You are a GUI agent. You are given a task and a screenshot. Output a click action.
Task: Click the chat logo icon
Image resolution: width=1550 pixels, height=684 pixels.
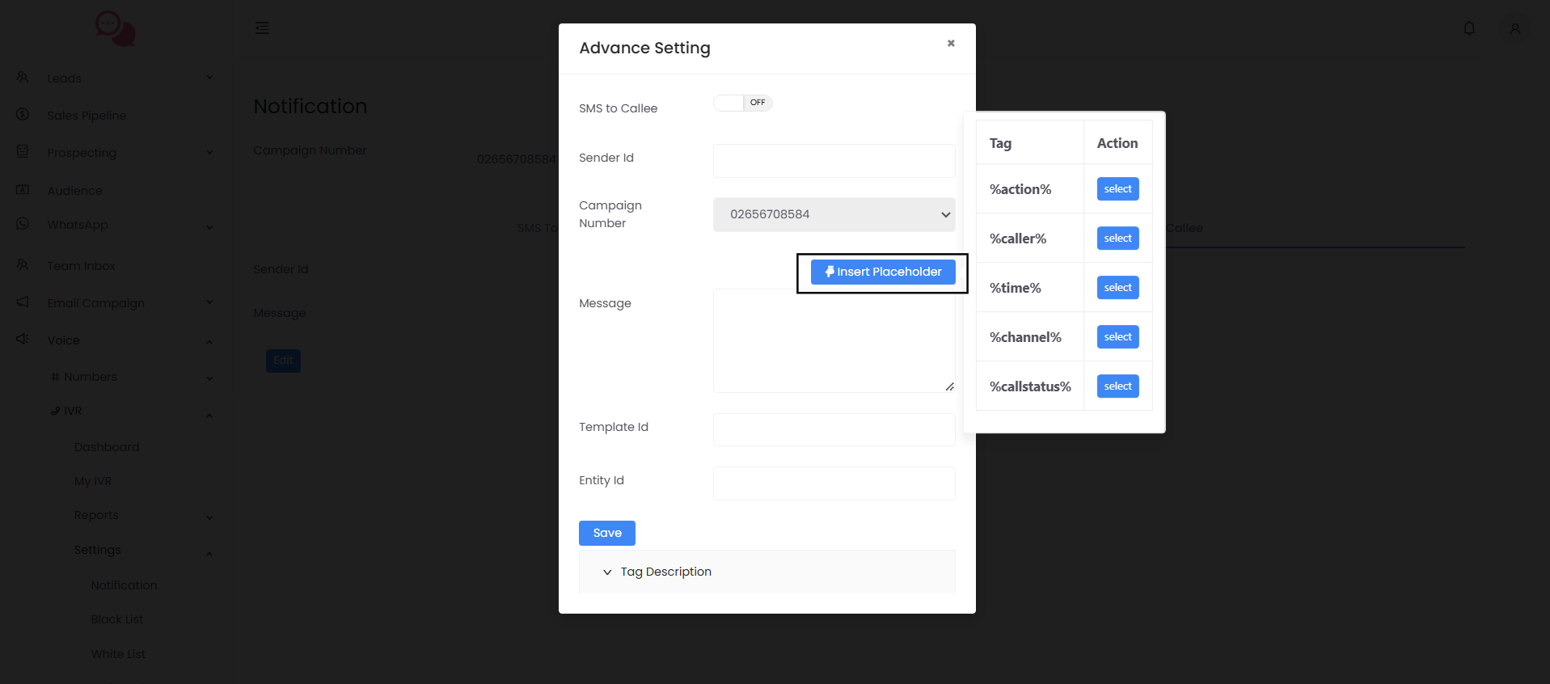(x=115, y=28)
